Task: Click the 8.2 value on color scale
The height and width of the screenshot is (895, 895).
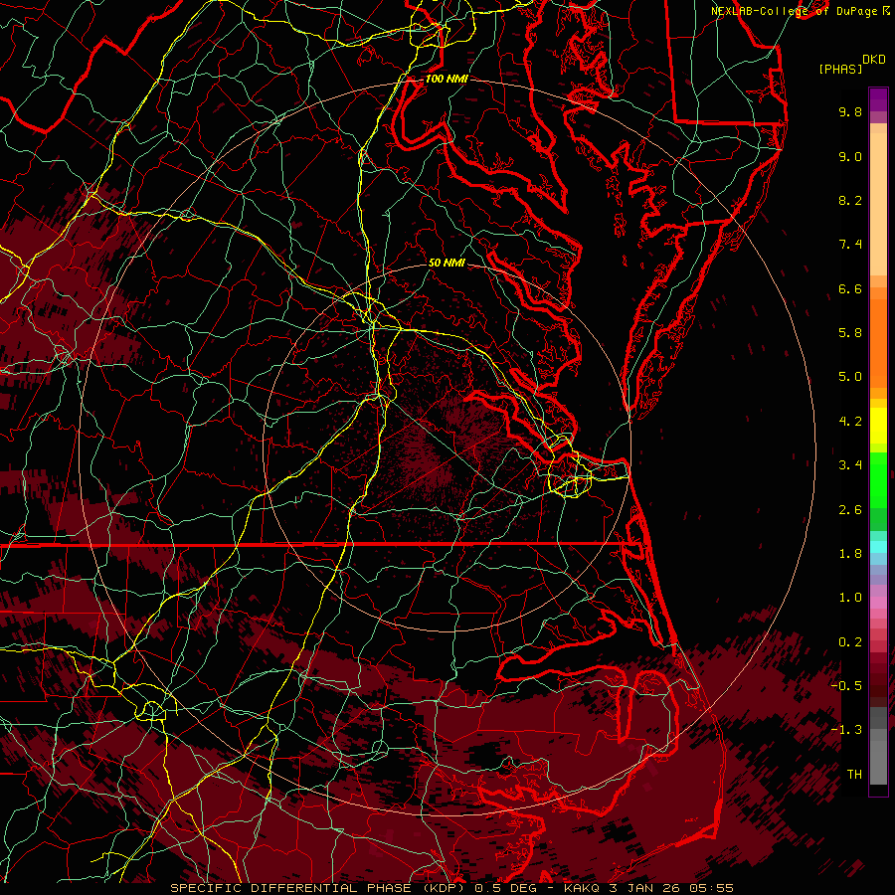Action: pyautogui.click(x=850, y=200)
